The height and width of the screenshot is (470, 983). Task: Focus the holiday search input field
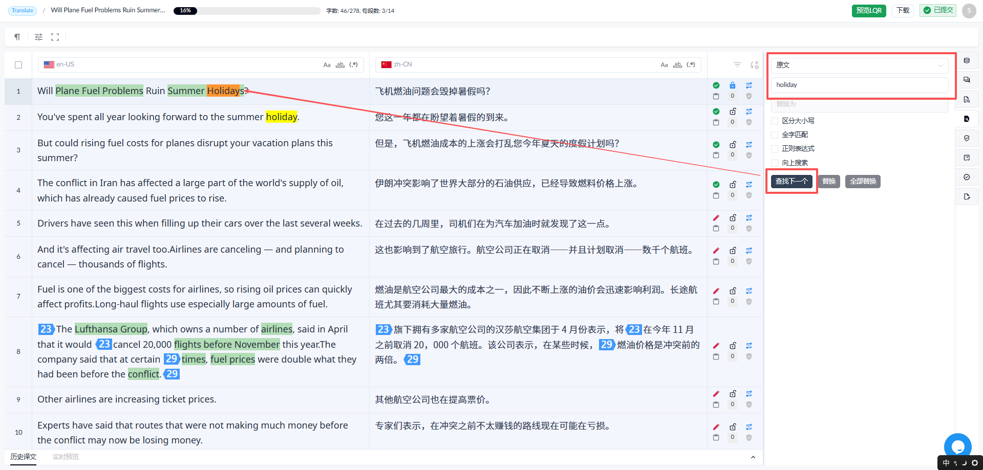point(860,85)
